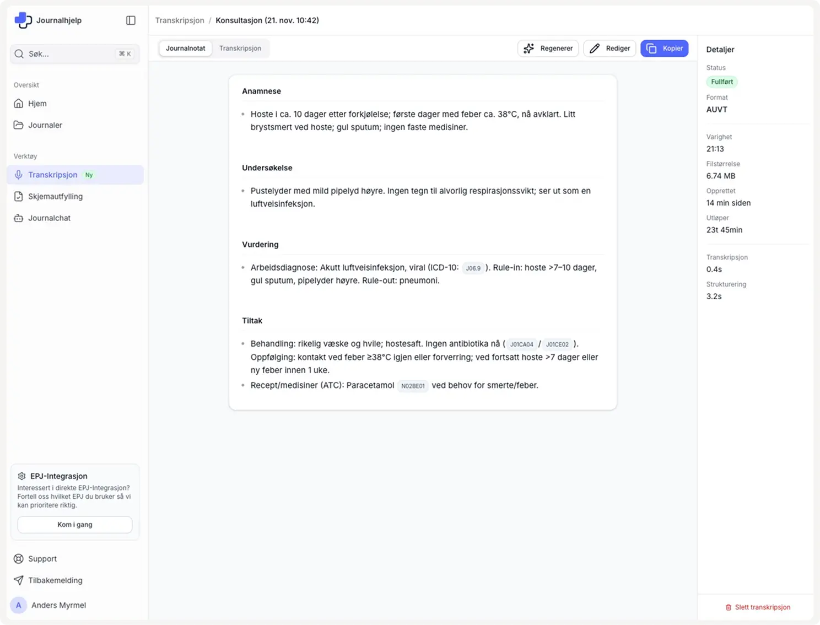Open the Anders Myrmel user profile
Viewport: 820px width, 625px height.
point(58,605)
